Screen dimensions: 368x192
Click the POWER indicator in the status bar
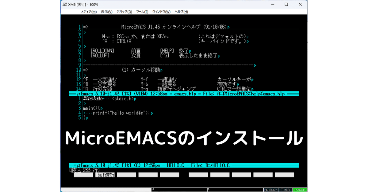tap(301, 189)
